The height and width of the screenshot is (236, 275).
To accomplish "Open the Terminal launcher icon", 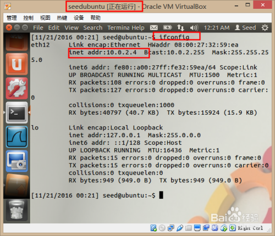I will (16, 113).
